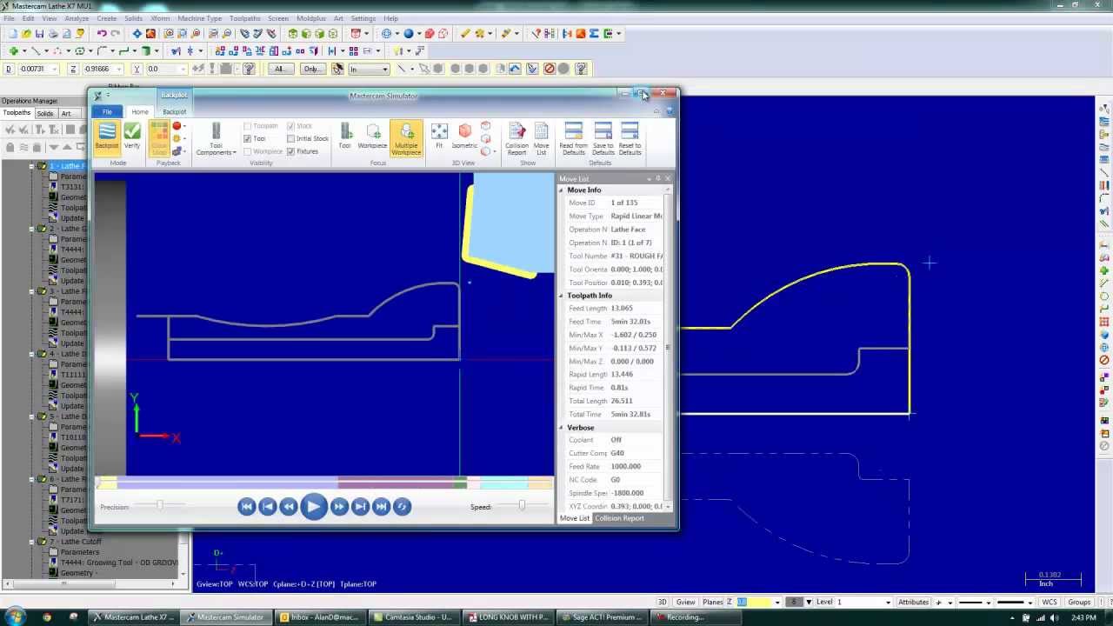Click Save to Defaults
This screenshot has height=626, width=1113.
(x=603, y=139)
